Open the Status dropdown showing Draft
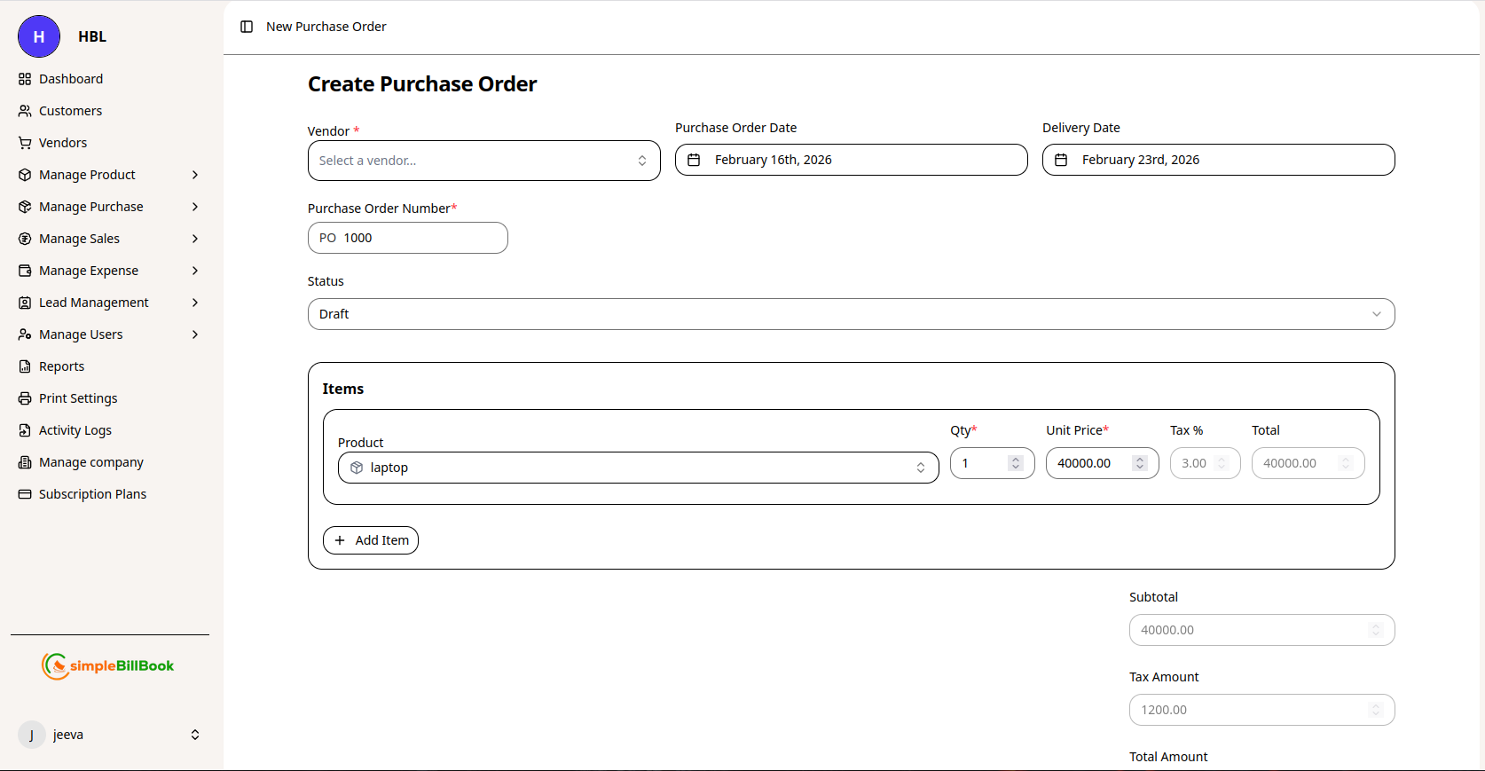Viewport: 1485px width, 771px height. (851, 314)
